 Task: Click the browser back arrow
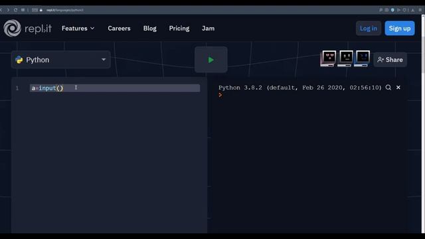click(x=1, y=10)
